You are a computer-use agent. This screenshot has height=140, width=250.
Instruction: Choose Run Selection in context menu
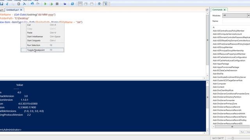pyautogui.click(x=43, y=45)
